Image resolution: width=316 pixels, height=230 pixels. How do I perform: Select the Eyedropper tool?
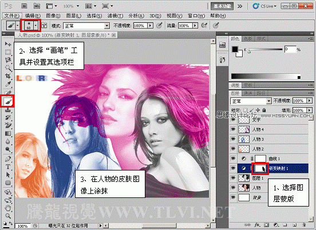[8, 84]
